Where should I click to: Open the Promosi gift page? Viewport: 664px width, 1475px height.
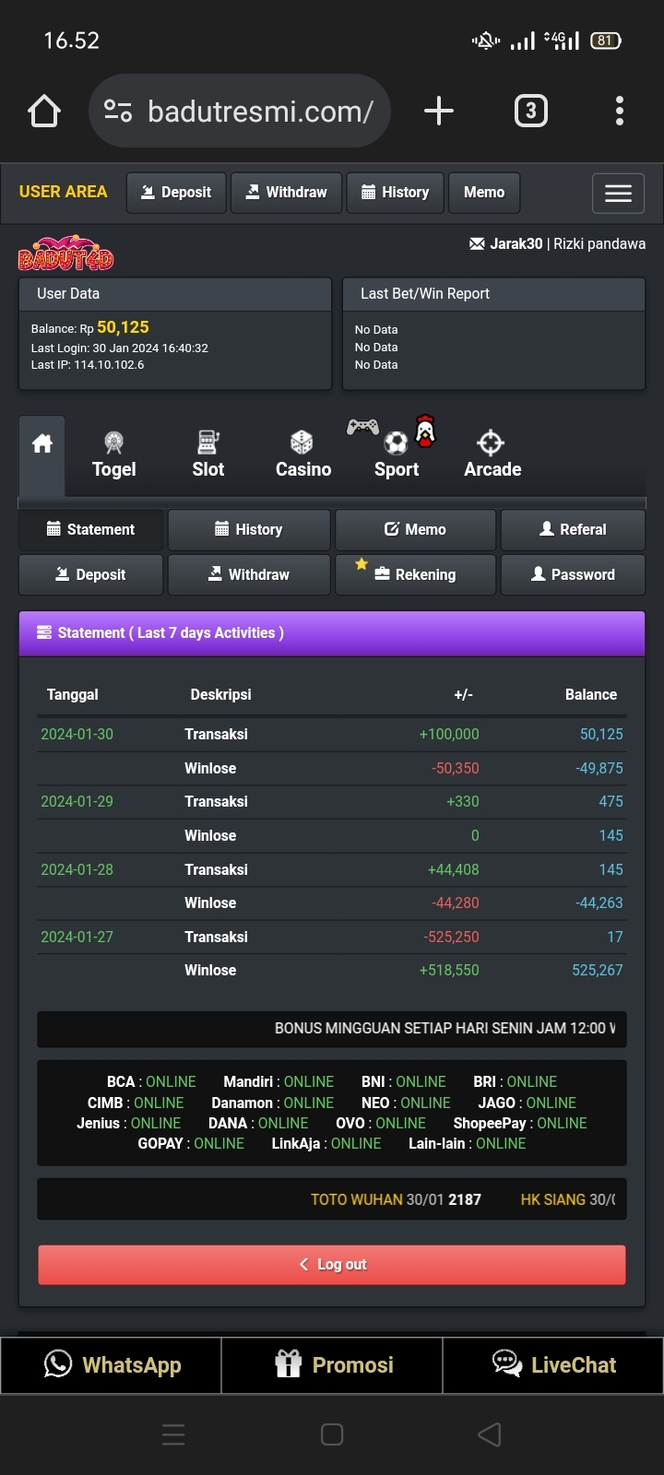click(333, 1365)
